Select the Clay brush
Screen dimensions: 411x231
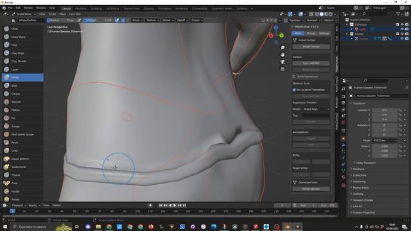tap(22, 45)
